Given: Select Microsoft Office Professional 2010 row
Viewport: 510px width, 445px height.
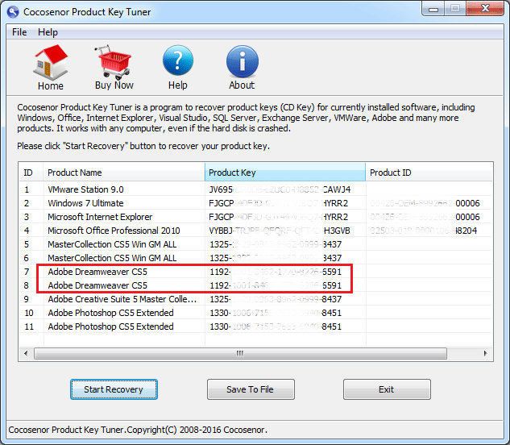Looking at the screenshot, I should [x=255, y=231].
